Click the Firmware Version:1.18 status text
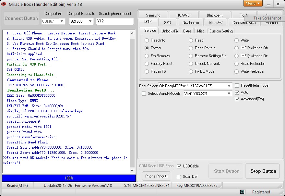 click(x=93, y=186)
